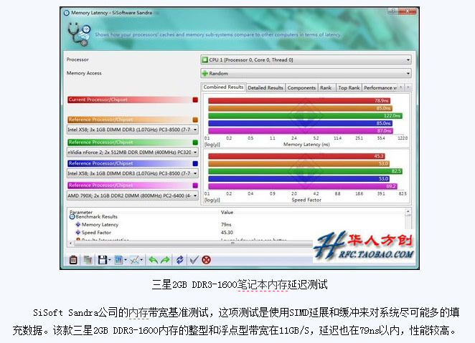
Task: Click the Benchmark Results row icon
Action: 72,217
